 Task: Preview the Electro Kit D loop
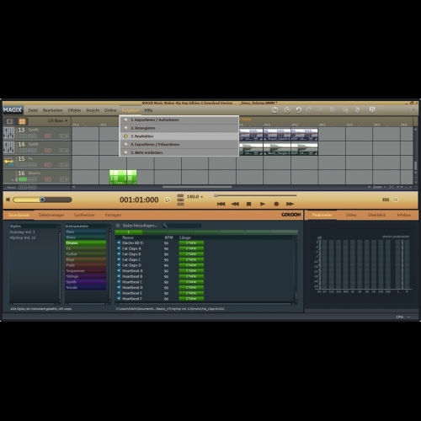[x=119, y=242]
